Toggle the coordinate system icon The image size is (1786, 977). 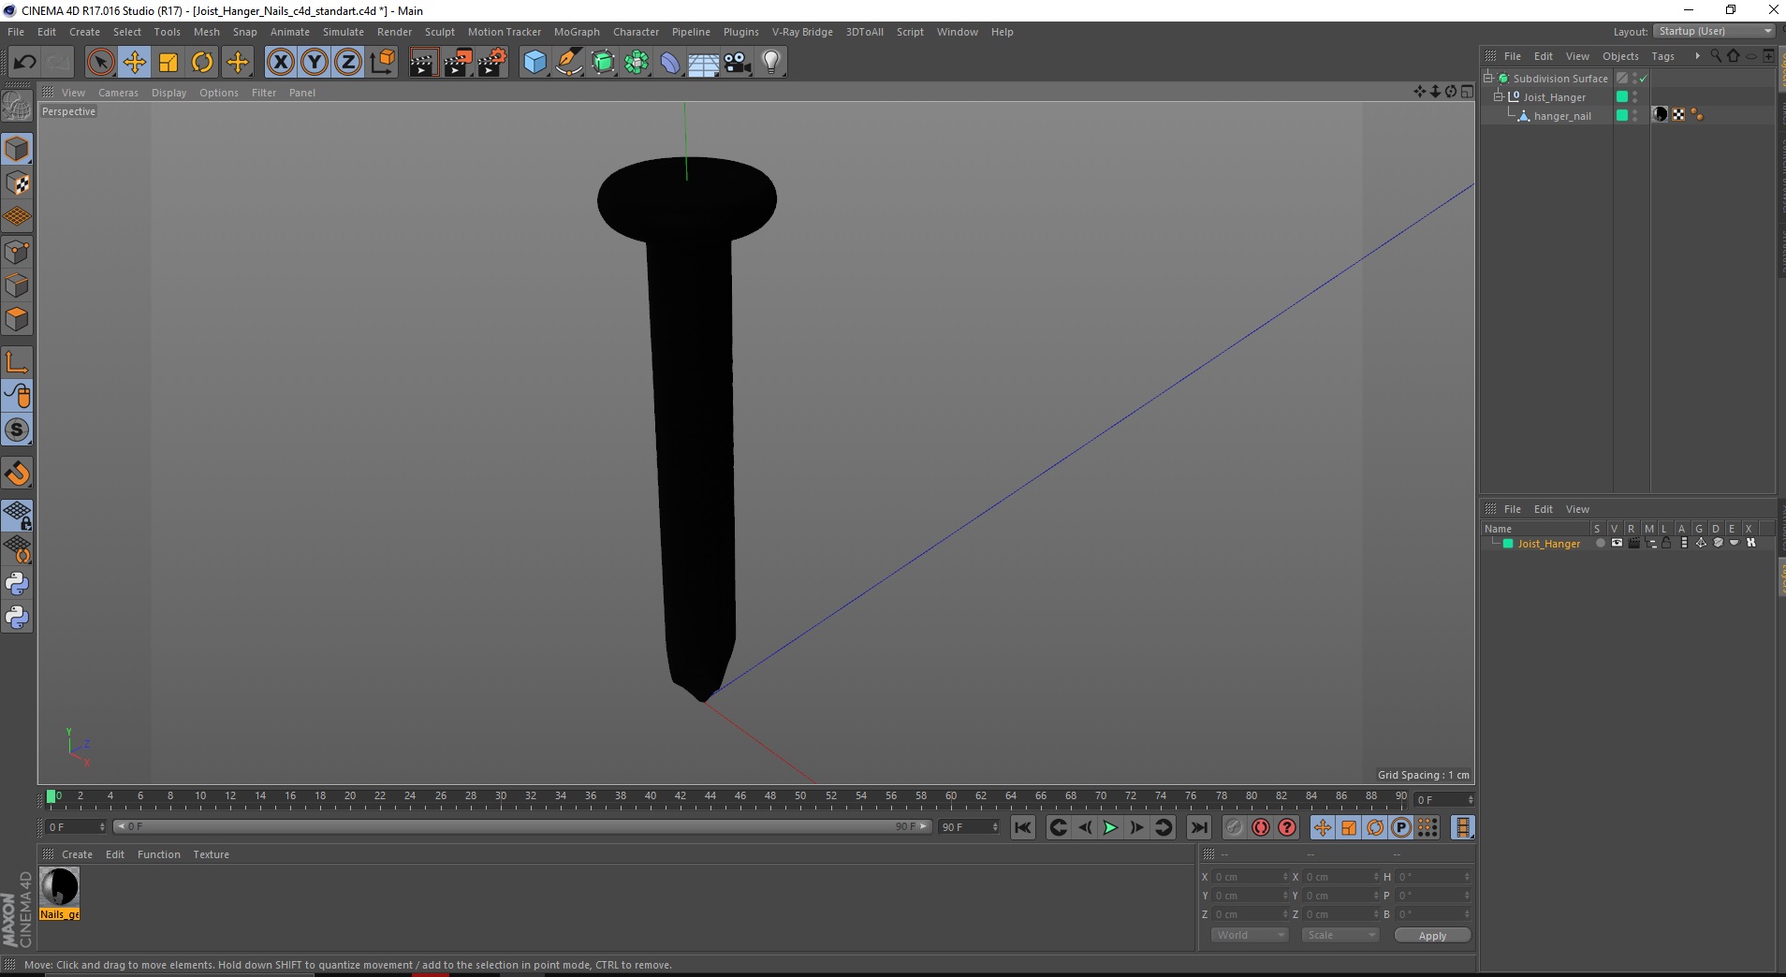pyautogui.click(x=382, y=63)
